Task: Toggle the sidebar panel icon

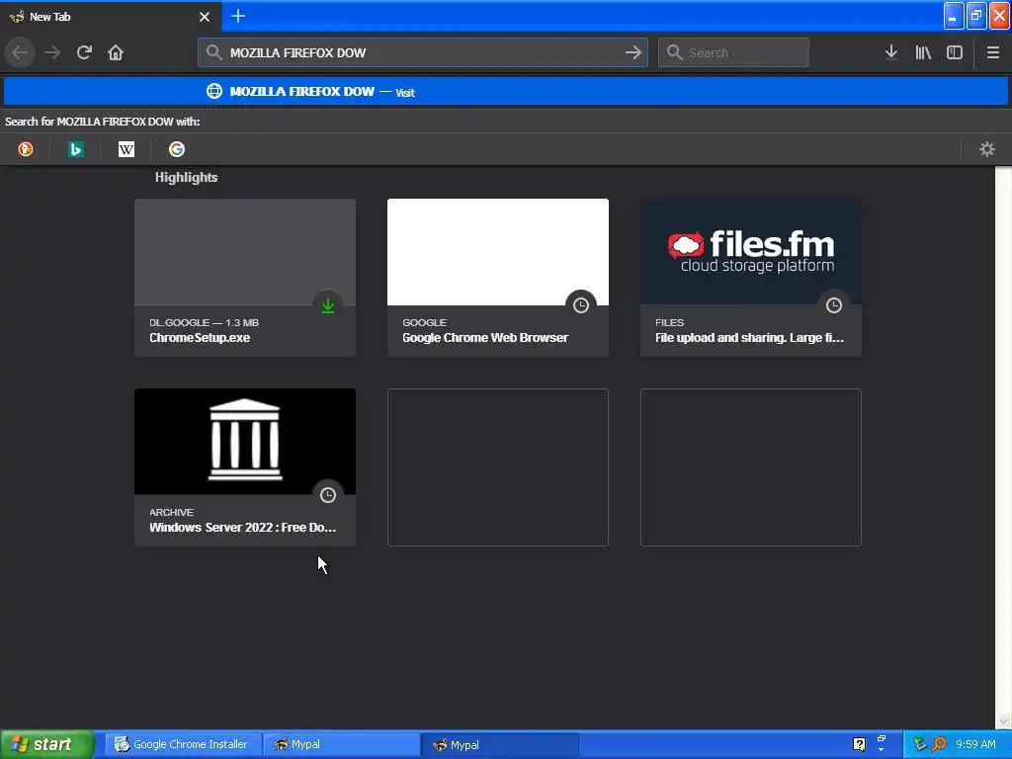Action: pyautogui.click(x=955, y=52)
